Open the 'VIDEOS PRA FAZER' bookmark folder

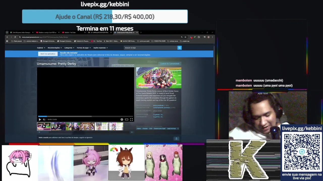tap(158, 41)
